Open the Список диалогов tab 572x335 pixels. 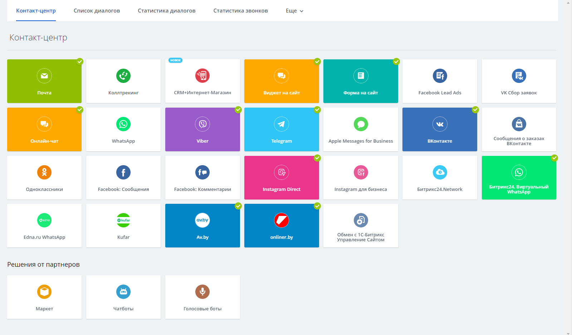click(x=97, y=11)
